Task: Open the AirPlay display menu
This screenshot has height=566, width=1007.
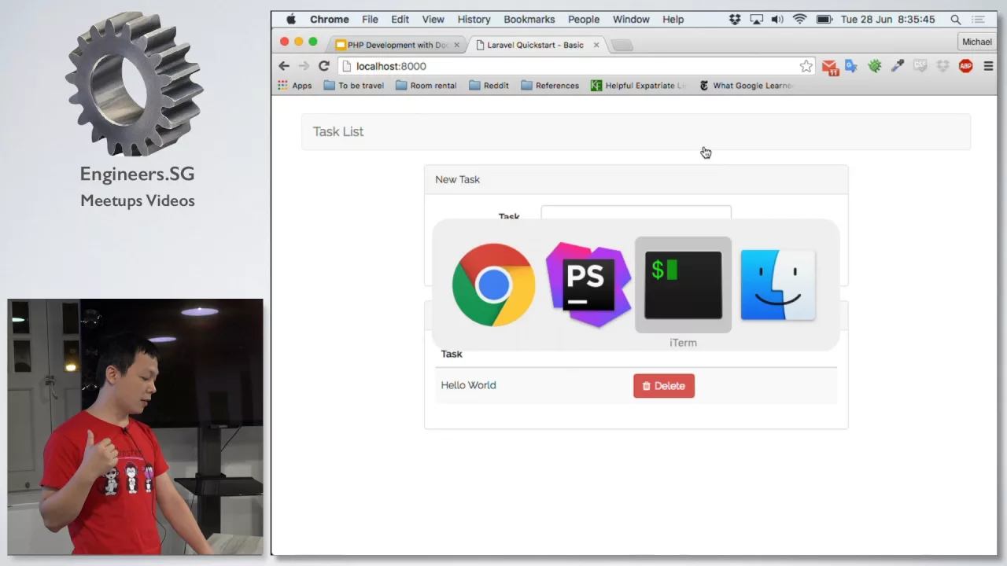Action: tap(756, 19)
